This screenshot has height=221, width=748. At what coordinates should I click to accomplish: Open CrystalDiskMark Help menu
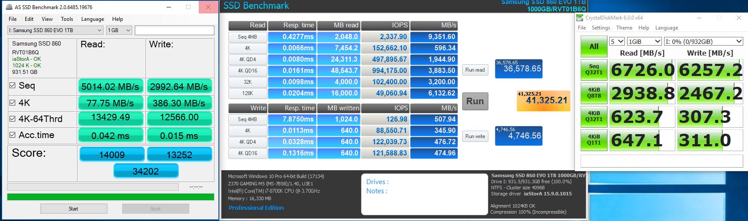pos(644,28)
